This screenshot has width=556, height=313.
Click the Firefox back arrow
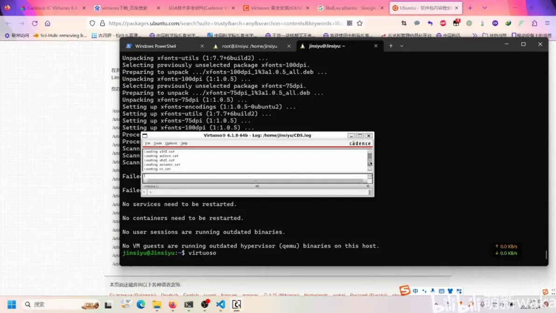tap(8, 23)
